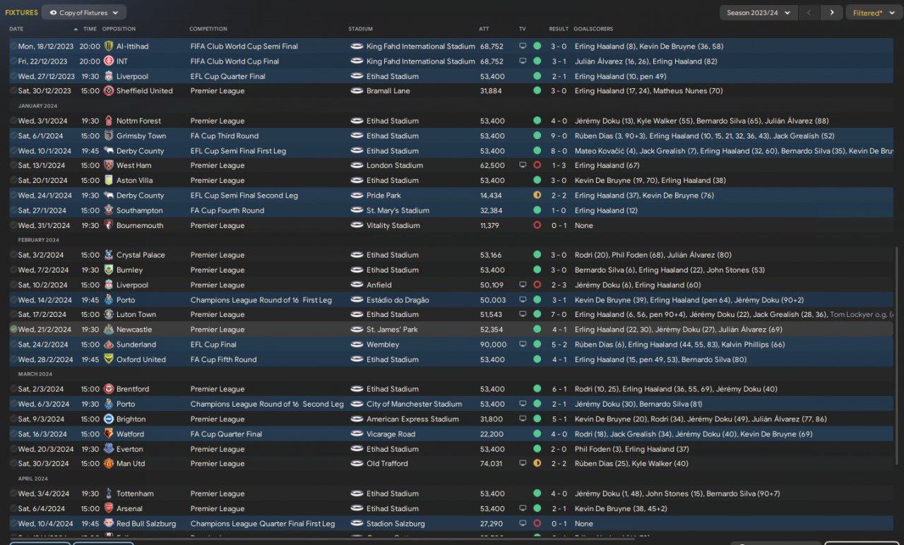The width and height of the screenshot is (904, 545).
Task: Click the Sunderland club badge
Action: coord(109,345)
